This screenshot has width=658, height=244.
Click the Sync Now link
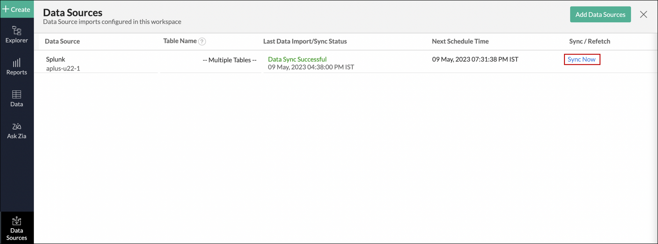pyautogui.click(x=581, y=59)
